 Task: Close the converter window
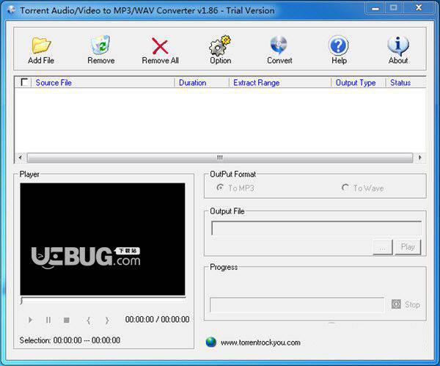click(x=419, y=8)
